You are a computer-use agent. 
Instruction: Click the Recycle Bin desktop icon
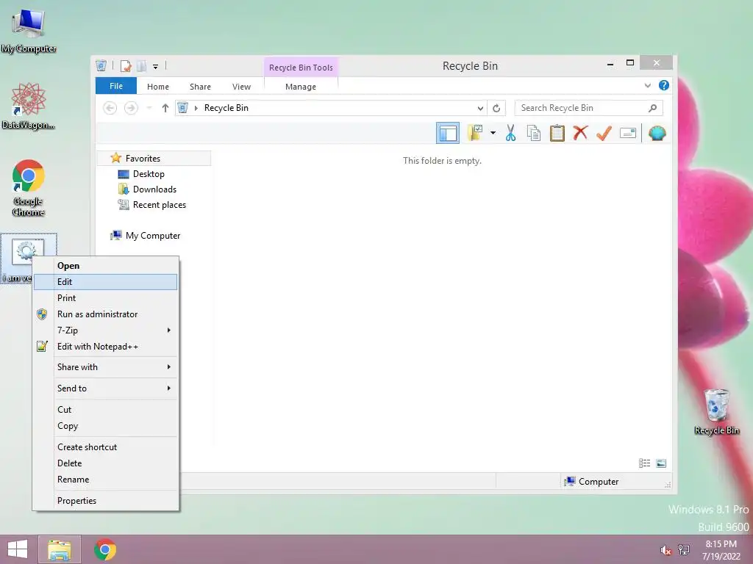(716, 412)
